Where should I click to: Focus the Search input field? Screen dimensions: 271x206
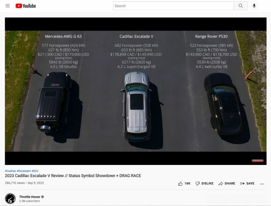173,6
